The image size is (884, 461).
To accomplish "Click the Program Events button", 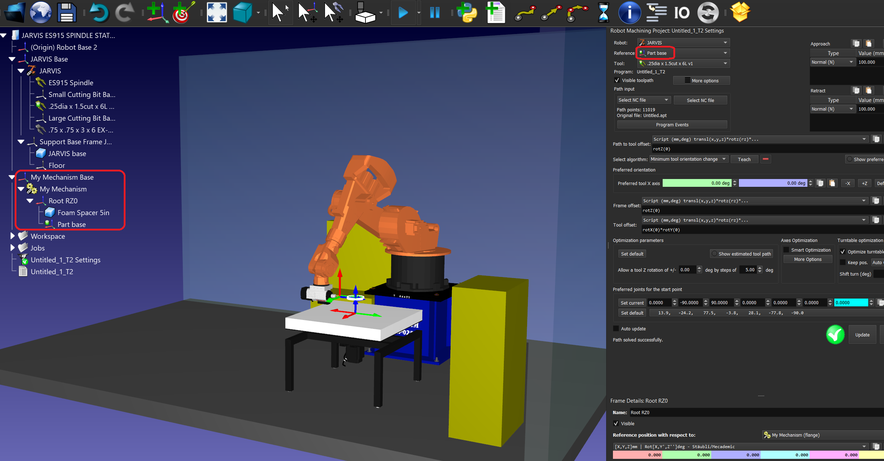I will [x=672, y=125].
